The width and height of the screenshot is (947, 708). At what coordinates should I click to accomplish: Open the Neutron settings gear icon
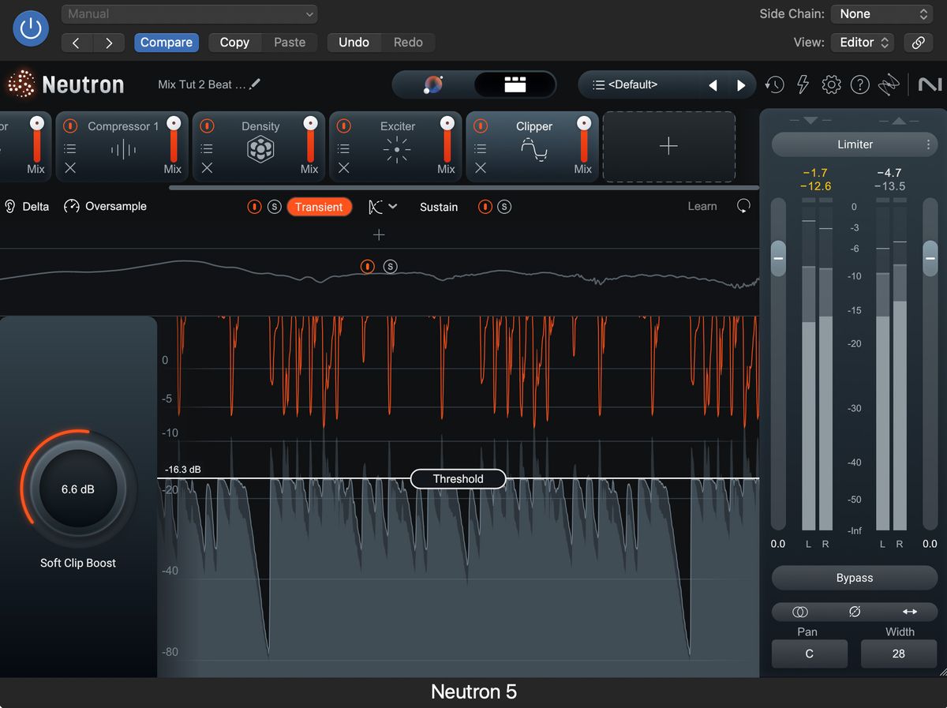point(832,84)
